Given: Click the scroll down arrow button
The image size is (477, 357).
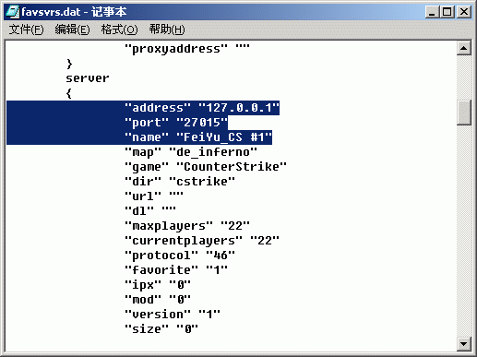Looking at the screenshot, I should 464,343.
